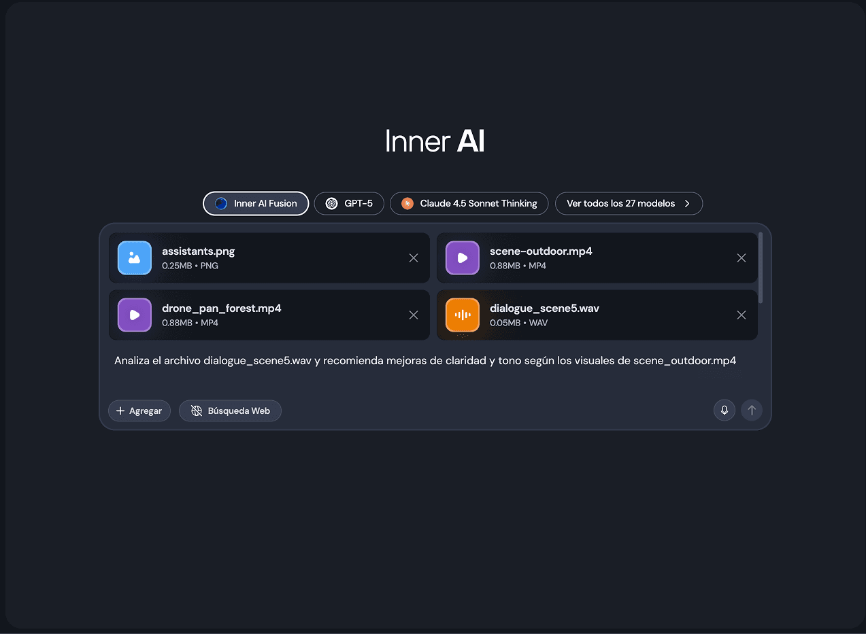Click the Claude orange starburst icon
This screenshot has height=634, width=866.
click(x=407, y=203)
